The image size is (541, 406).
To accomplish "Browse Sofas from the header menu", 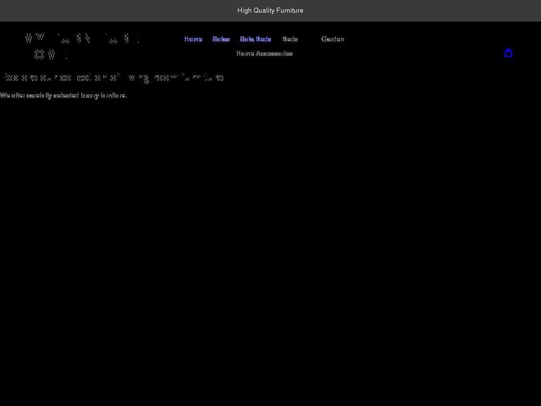I will [x=221, y=39].
